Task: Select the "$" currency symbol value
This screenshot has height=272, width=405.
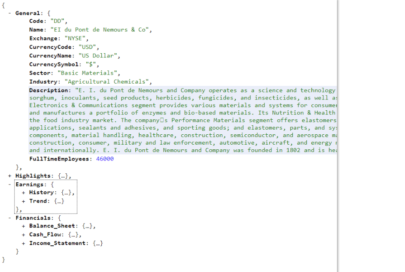Action: click(91, 64)
